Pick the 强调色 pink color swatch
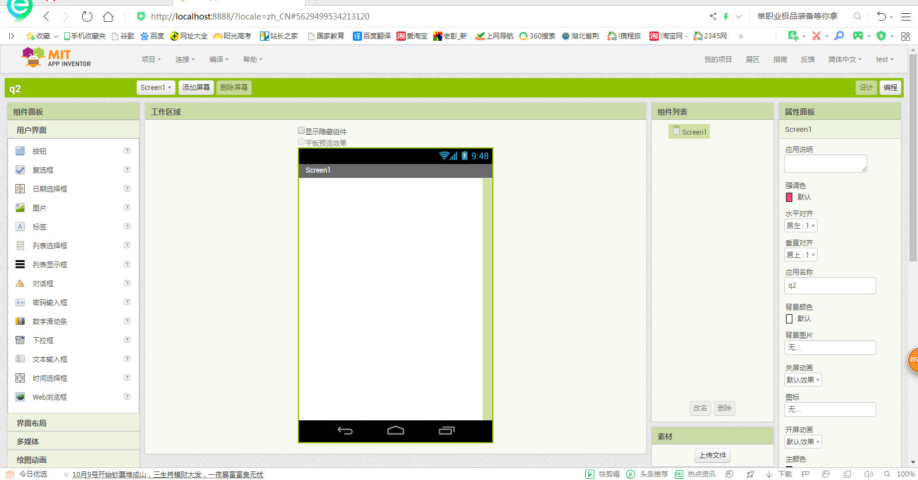The width and height of the screenshot is (918, 480). coord(789,197)
